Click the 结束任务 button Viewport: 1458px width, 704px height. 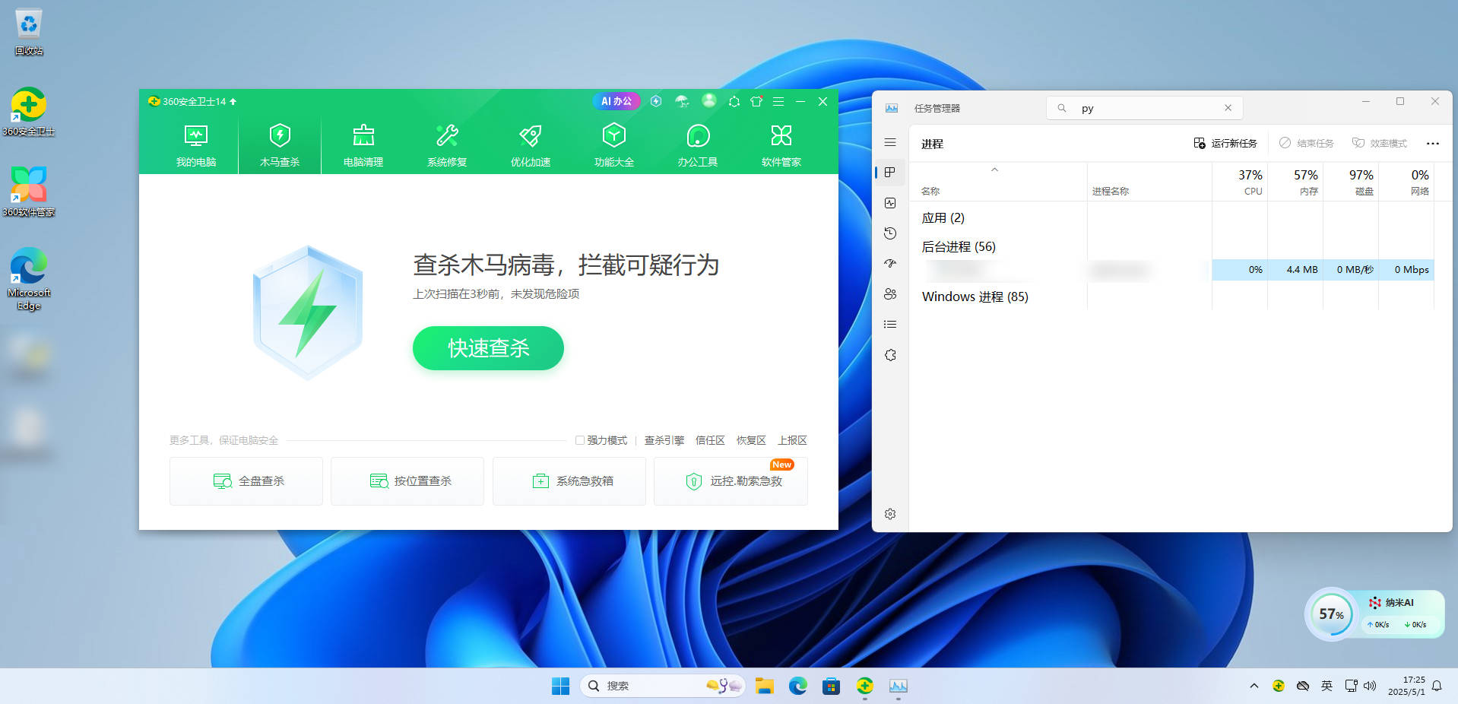pyautogui.click(x=1307, y=143)
